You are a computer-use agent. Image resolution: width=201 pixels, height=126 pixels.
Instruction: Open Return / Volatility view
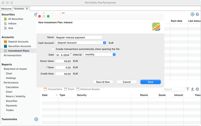(x=16, y=96)
